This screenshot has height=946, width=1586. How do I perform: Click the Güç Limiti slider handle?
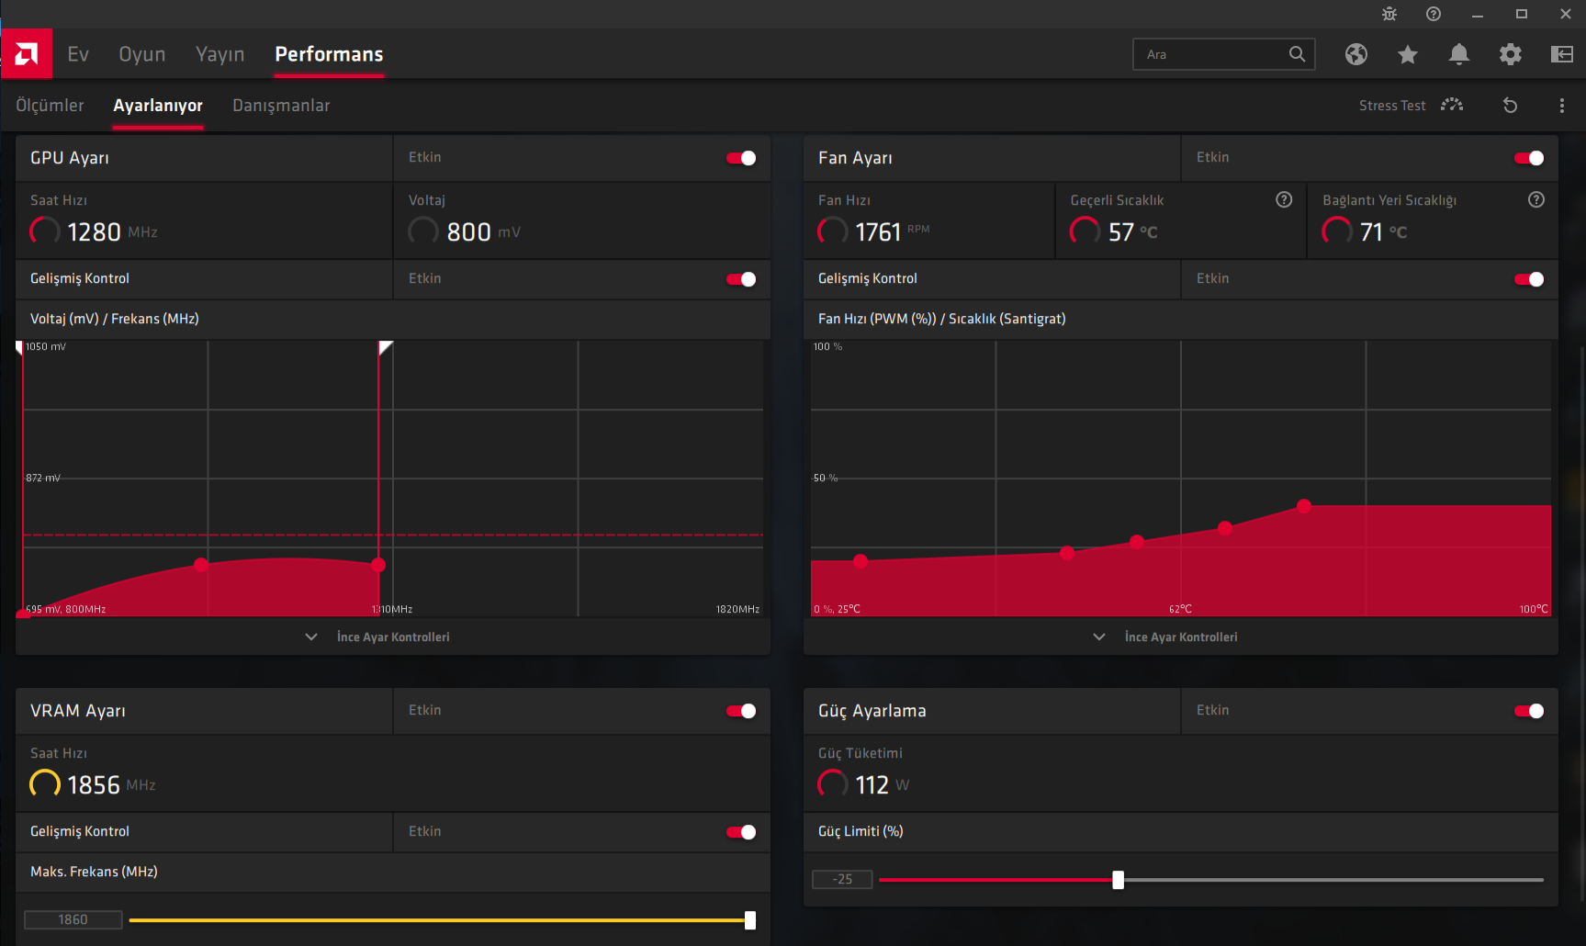[x=1118, y=880]
